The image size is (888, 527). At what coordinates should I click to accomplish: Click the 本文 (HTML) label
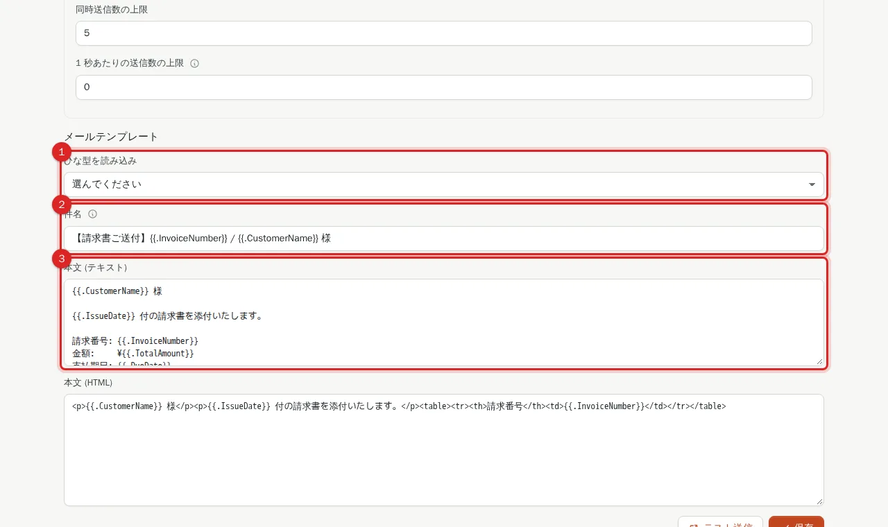click(88, 383)
